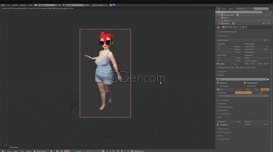Toggle the Crop checkbox
273x152 pixels.
(x=231, y=64)
